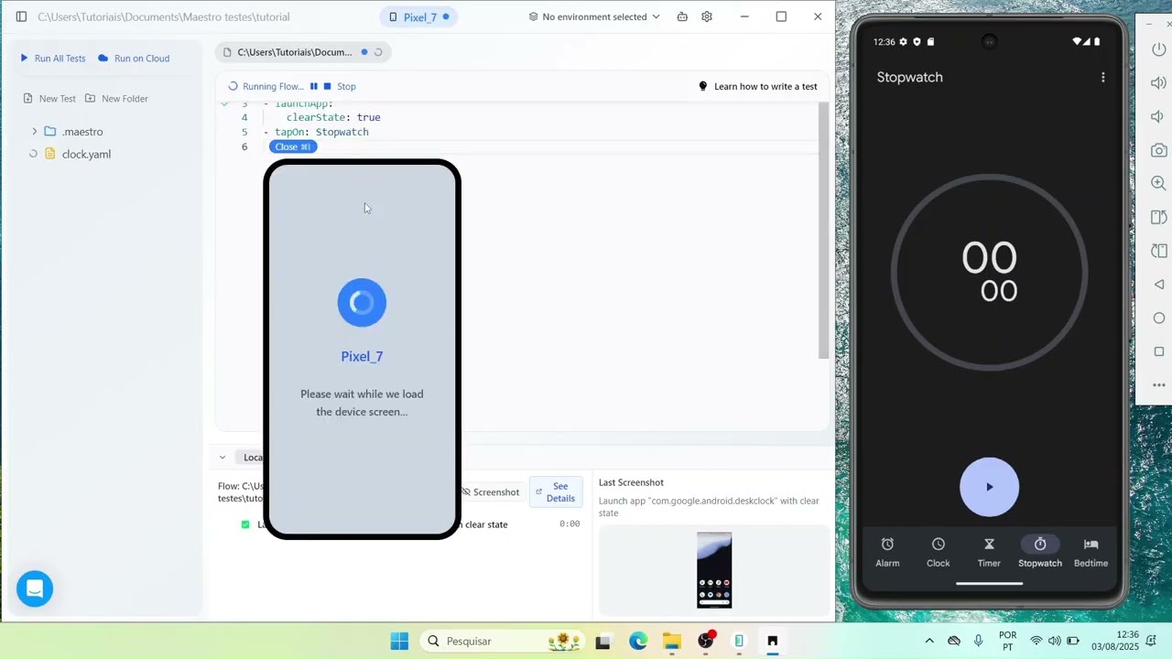Click the green passed check on launch step
The image size is (1172, 659).
click(x=245, y=524)
